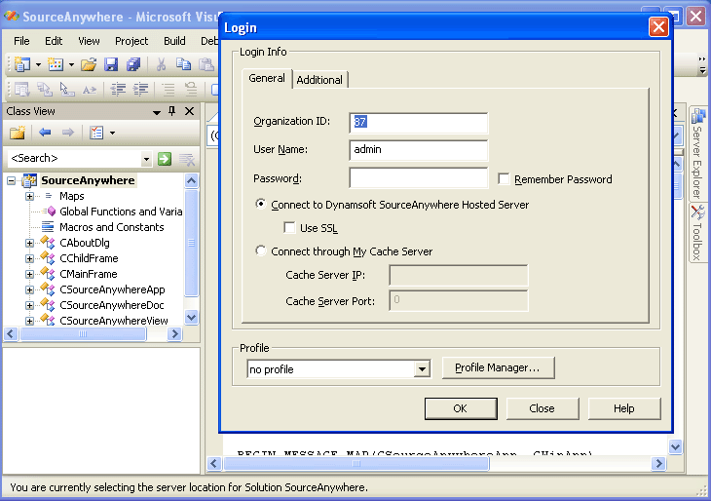The width and height of the screenshot is (711, 501).
Task: Click the Open File toolbar icon
Action: [89, 64]
